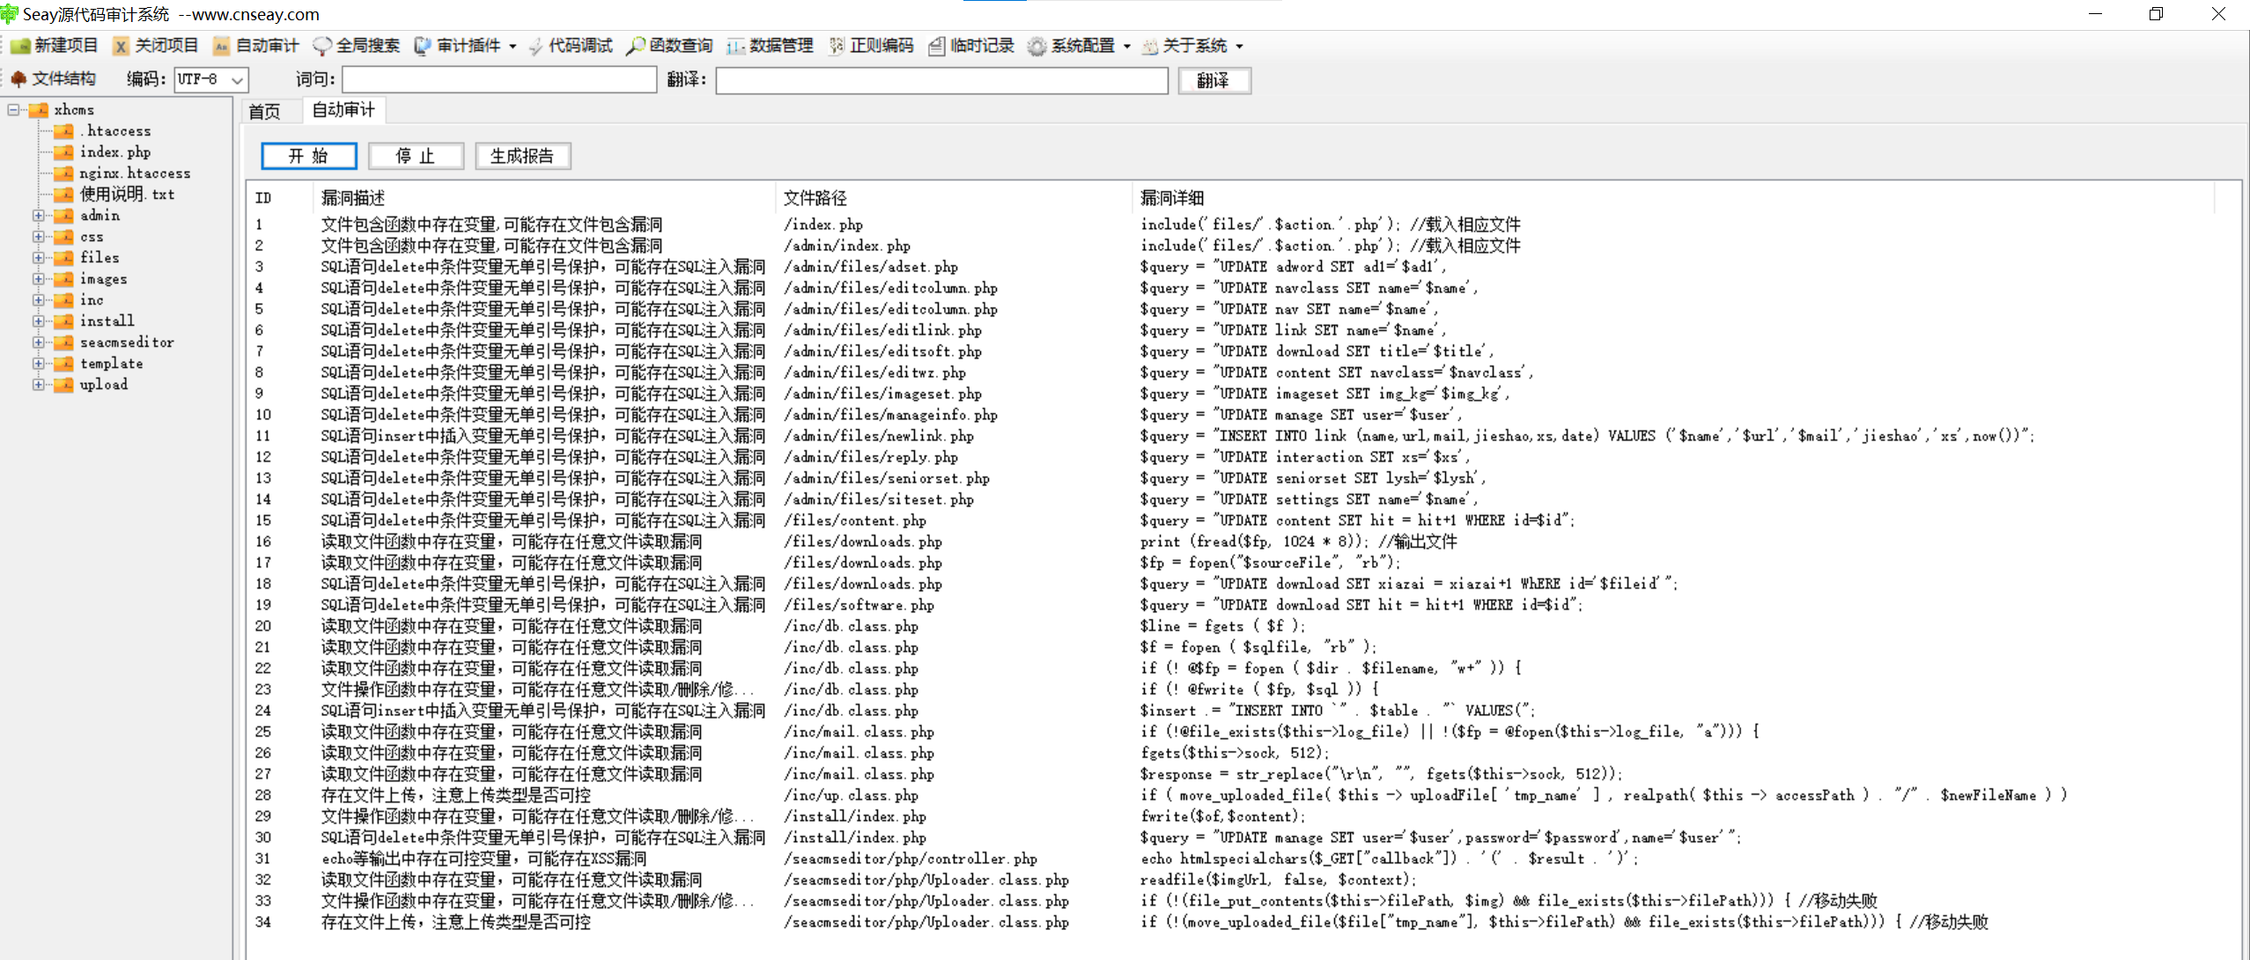Expand the admin folder in tree
2250x960 pixels.
click(38, 216)
